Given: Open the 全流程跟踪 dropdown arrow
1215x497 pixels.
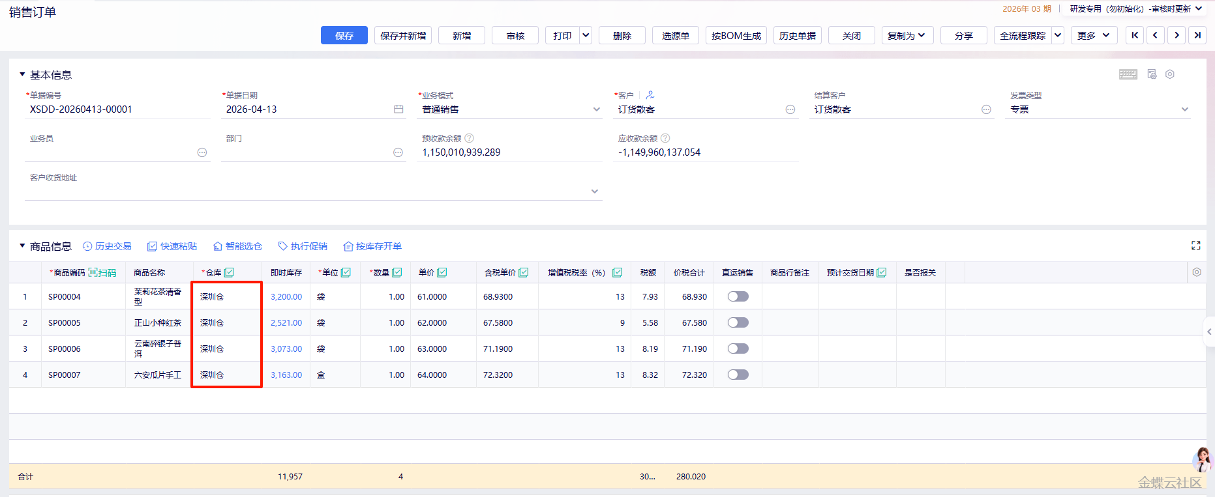Looking at the screenshot, I should (1058, 35).
